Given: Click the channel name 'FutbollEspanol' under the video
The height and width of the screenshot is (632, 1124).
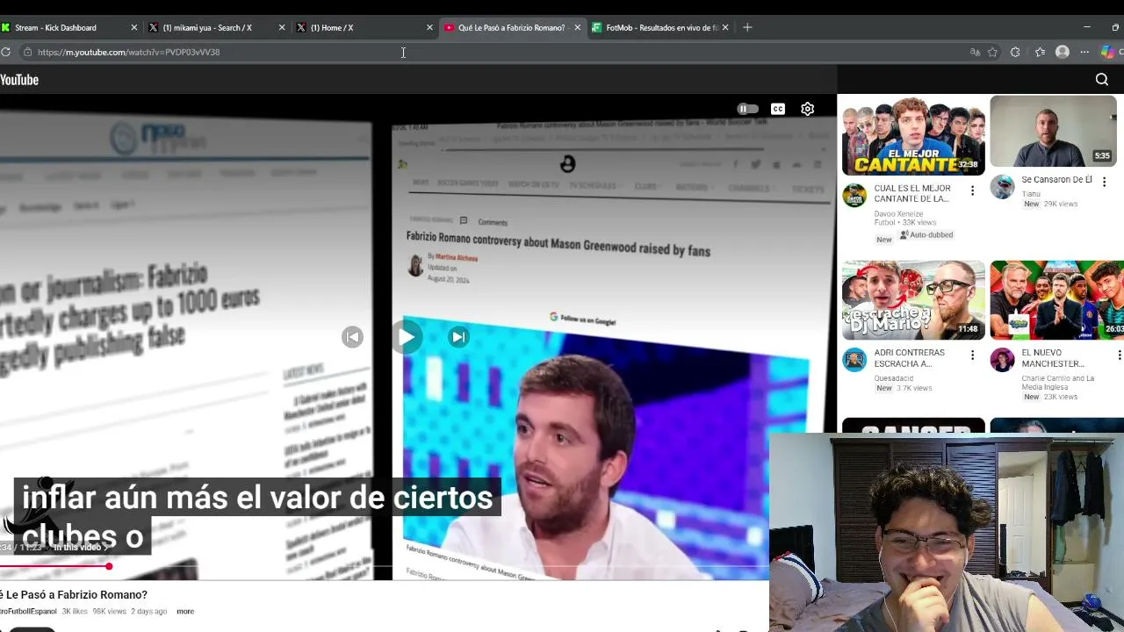Looking at the screenshot, I should click(28, 611).
